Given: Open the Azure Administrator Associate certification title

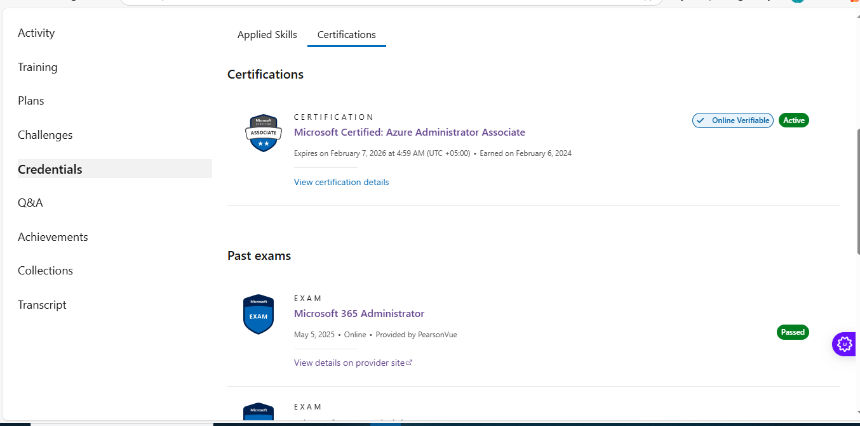Looking at the screenshot, I should tap(409, 132).
